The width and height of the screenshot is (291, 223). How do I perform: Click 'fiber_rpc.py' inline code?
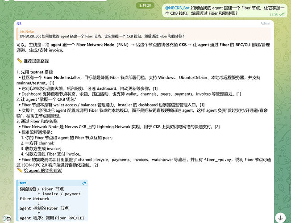pos(217,160)
